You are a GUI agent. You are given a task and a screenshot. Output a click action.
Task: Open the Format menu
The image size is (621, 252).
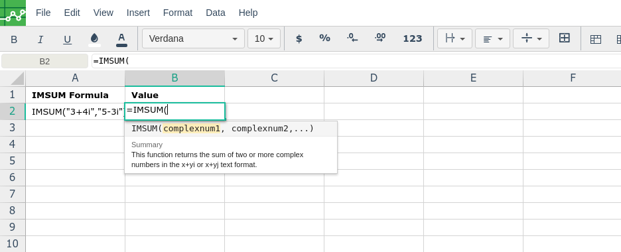tap(178, 13)
